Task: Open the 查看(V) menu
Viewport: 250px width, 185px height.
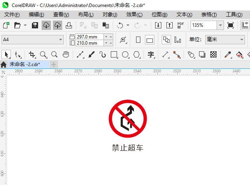Action: pyautogui.click(x=61, y=15)
